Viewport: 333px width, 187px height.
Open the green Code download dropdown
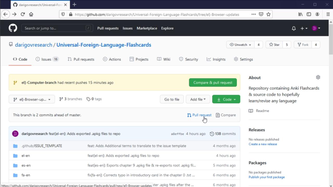226,99
